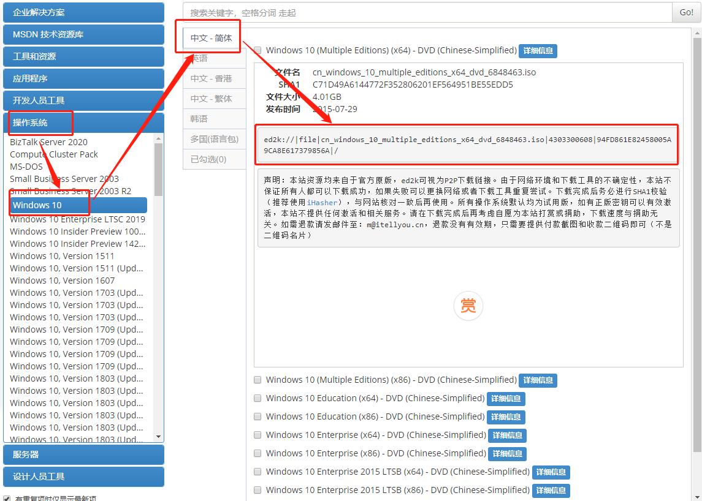Open 详细信息 for Enterprise 2015 LTSB x86
The height and width of the screenshot is (501, 702).
click(551, 490)
